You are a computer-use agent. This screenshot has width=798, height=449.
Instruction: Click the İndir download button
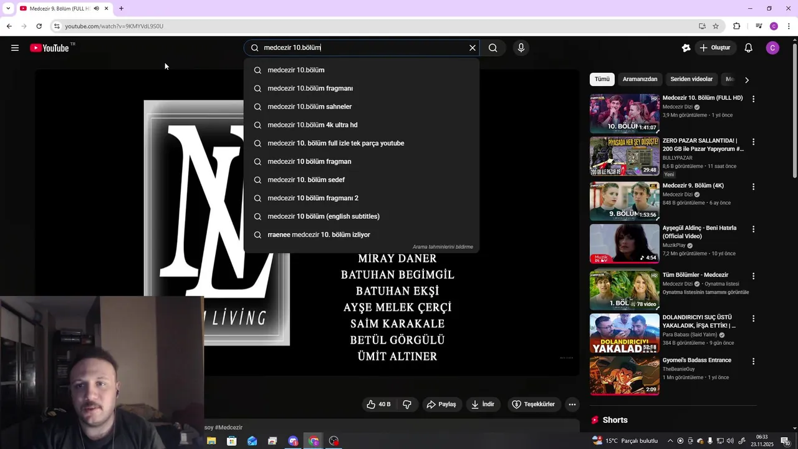pos(483,404)
